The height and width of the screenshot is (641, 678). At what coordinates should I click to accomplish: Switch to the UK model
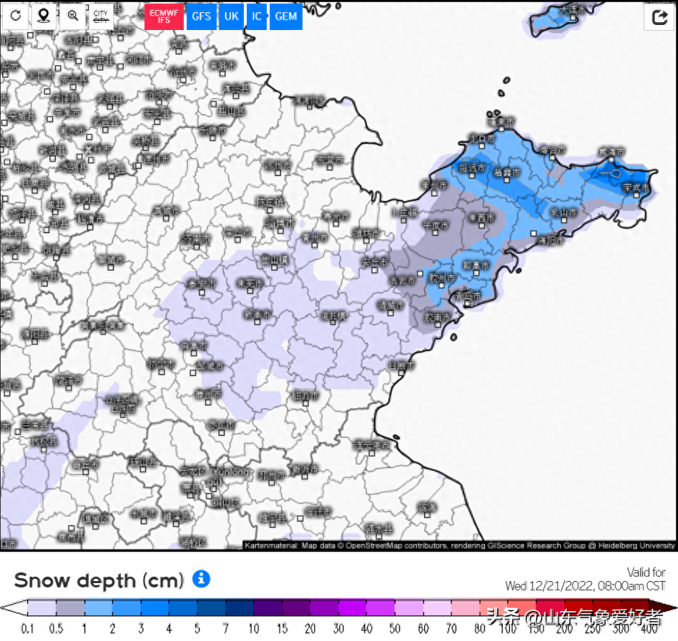click(x=232, y=16)
